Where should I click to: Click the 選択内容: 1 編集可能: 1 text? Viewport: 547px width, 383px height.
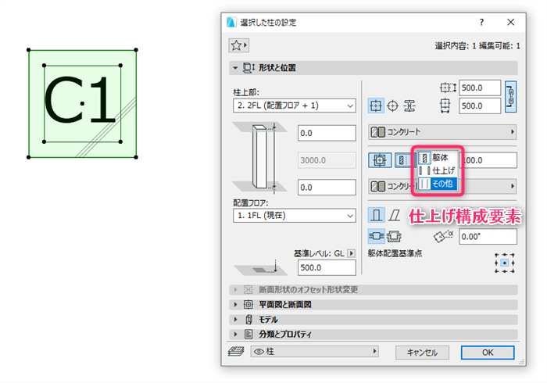click(x=477, y=45)
